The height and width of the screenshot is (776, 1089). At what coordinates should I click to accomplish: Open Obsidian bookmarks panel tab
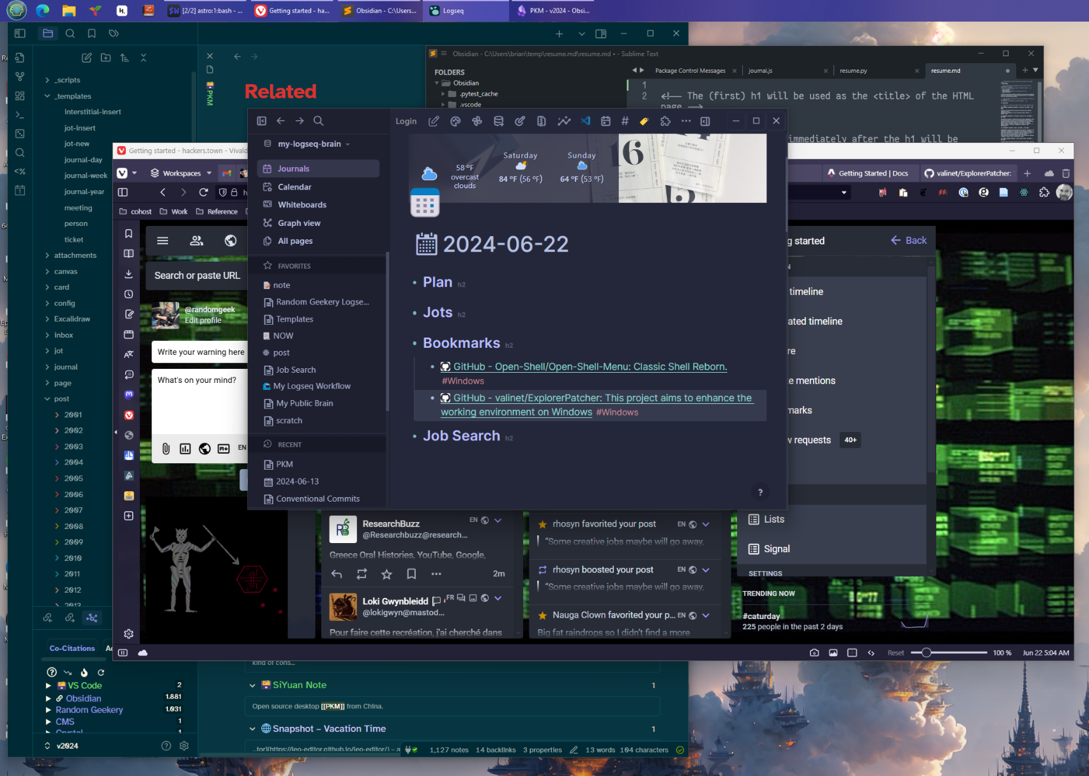coord(91,33)
